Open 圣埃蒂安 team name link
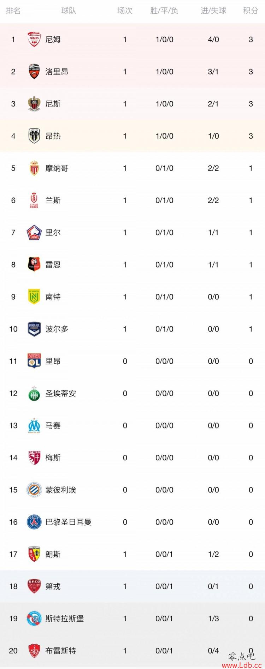The width and height of the screenshot is (265, 669). click(x=61, y=394)
